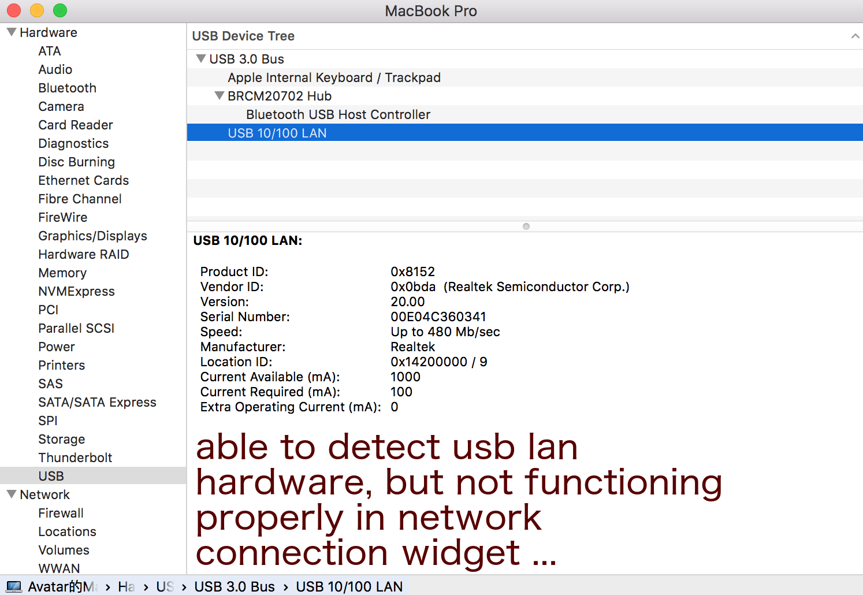Open the Bluetooth hardware section

coord(68,88)
